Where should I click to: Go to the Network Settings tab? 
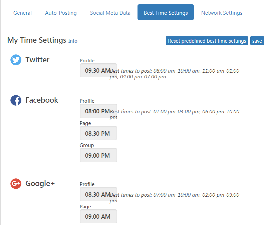(222, 13)
